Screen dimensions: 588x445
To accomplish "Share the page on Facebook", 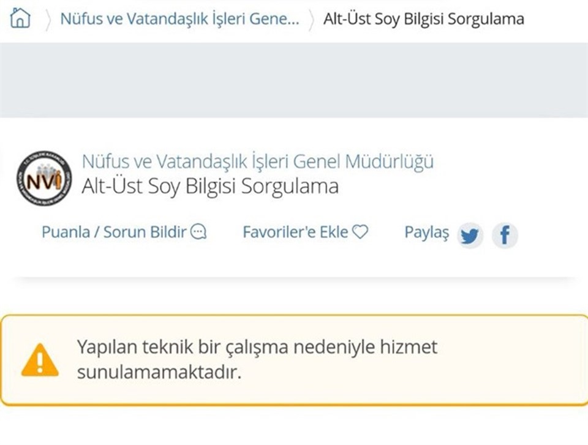I will (x=505, y=236).
